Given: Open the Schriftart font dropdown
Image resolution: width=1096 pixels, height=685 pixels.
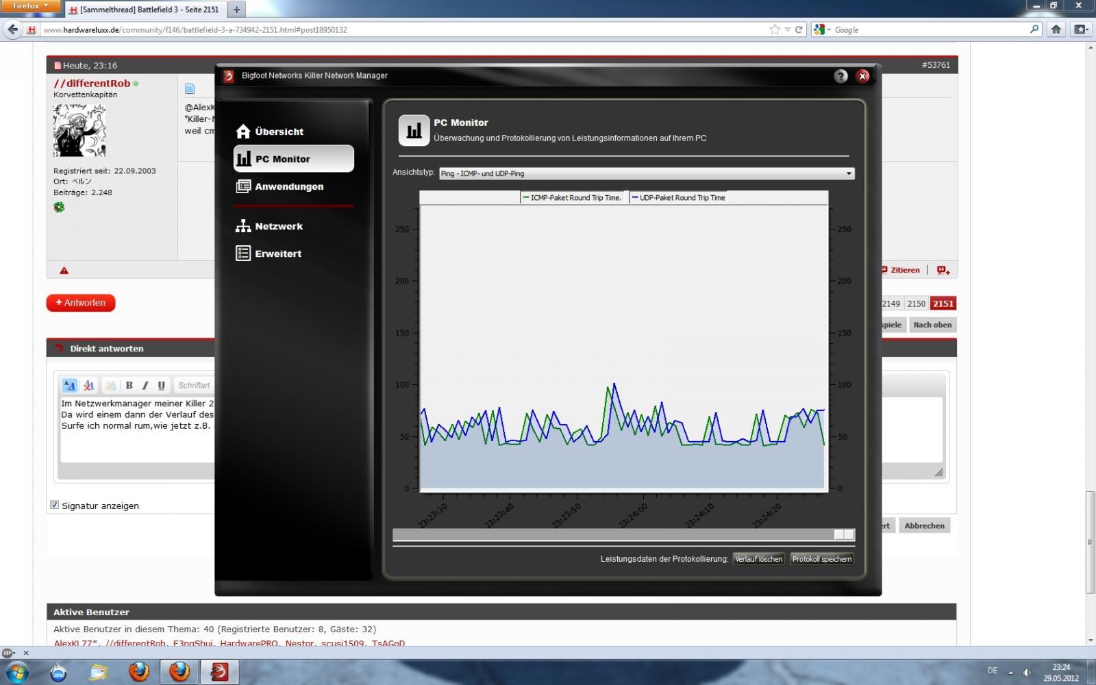Looking at the screenshot, I should [x=195, y=386].
